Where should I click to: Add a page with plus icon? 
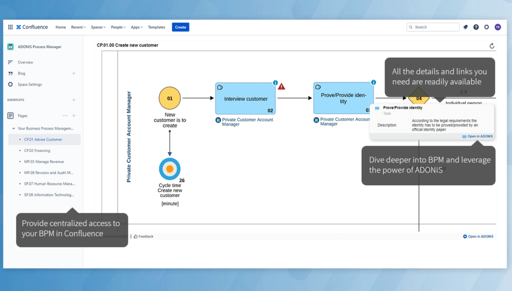[74, 116]
